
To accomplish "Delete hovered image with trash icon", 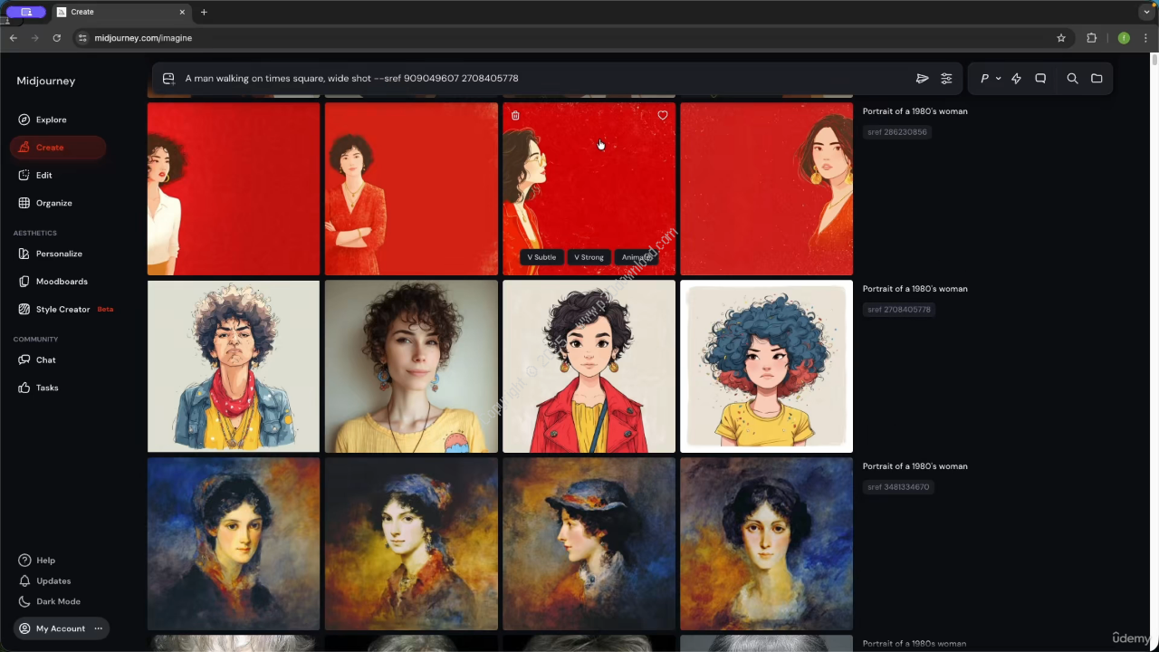I will [x=515, y=116].
